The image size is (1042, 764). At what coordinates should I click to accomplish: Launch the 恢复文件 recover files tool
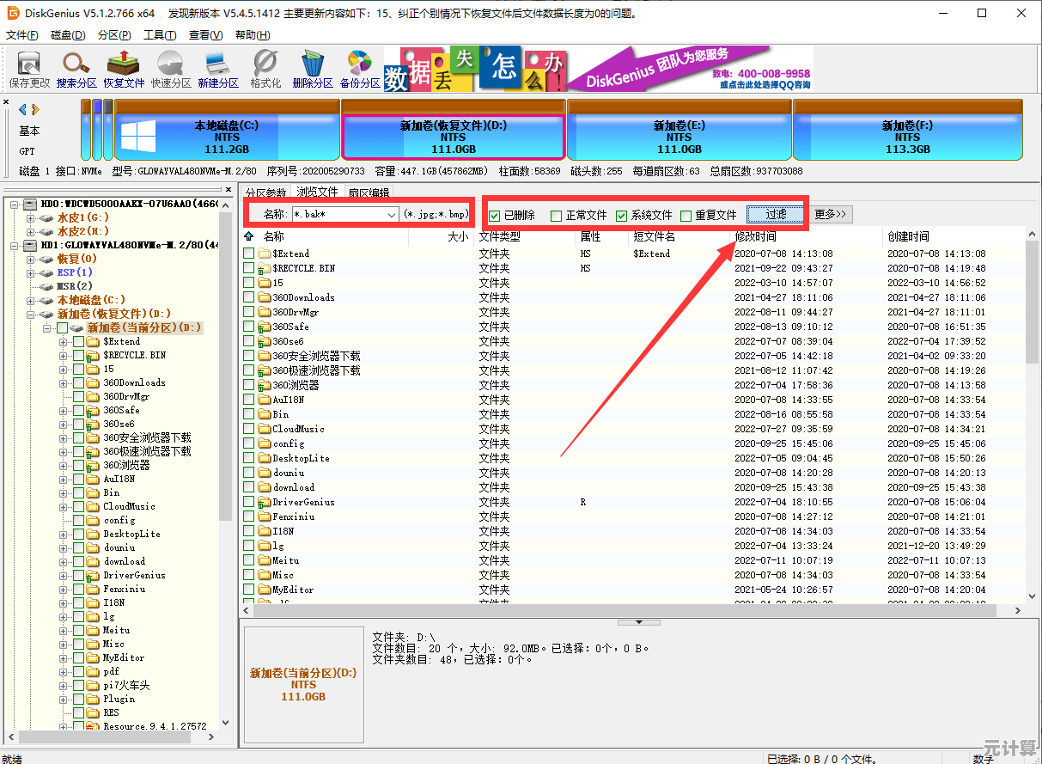tap(124, 69)
